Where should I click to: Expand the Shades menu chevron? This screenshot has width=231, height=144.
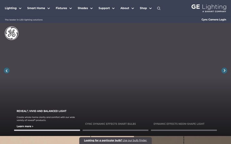pyautogui.click(x=91, y=8)
